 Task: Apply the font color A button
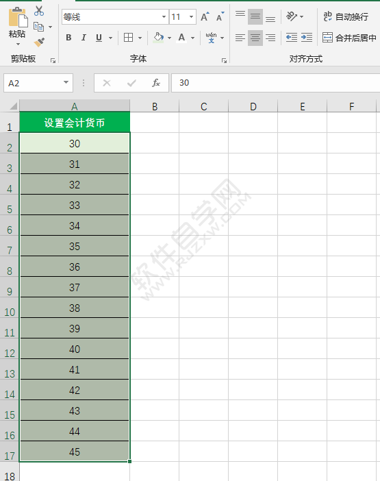(181, 38)
